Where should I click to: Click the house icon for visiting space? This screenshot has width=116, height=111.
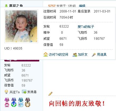point(46,55)
